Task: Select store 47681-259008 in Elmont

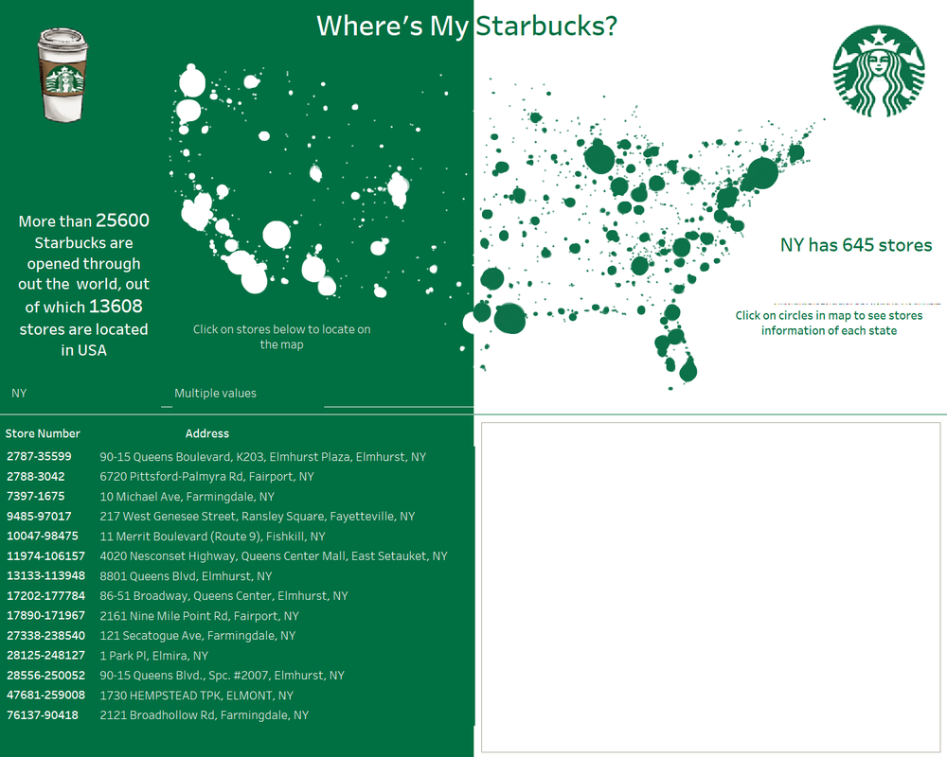Action: pos(45,695)
